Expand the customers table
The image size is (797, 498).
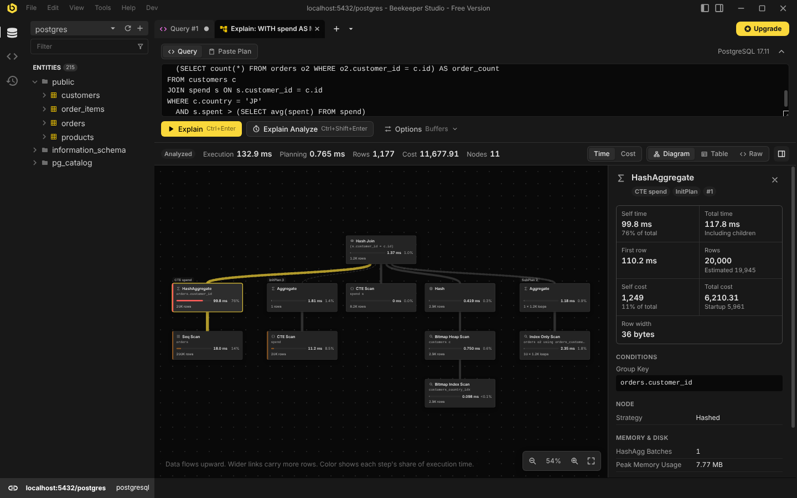click(44, 95)
